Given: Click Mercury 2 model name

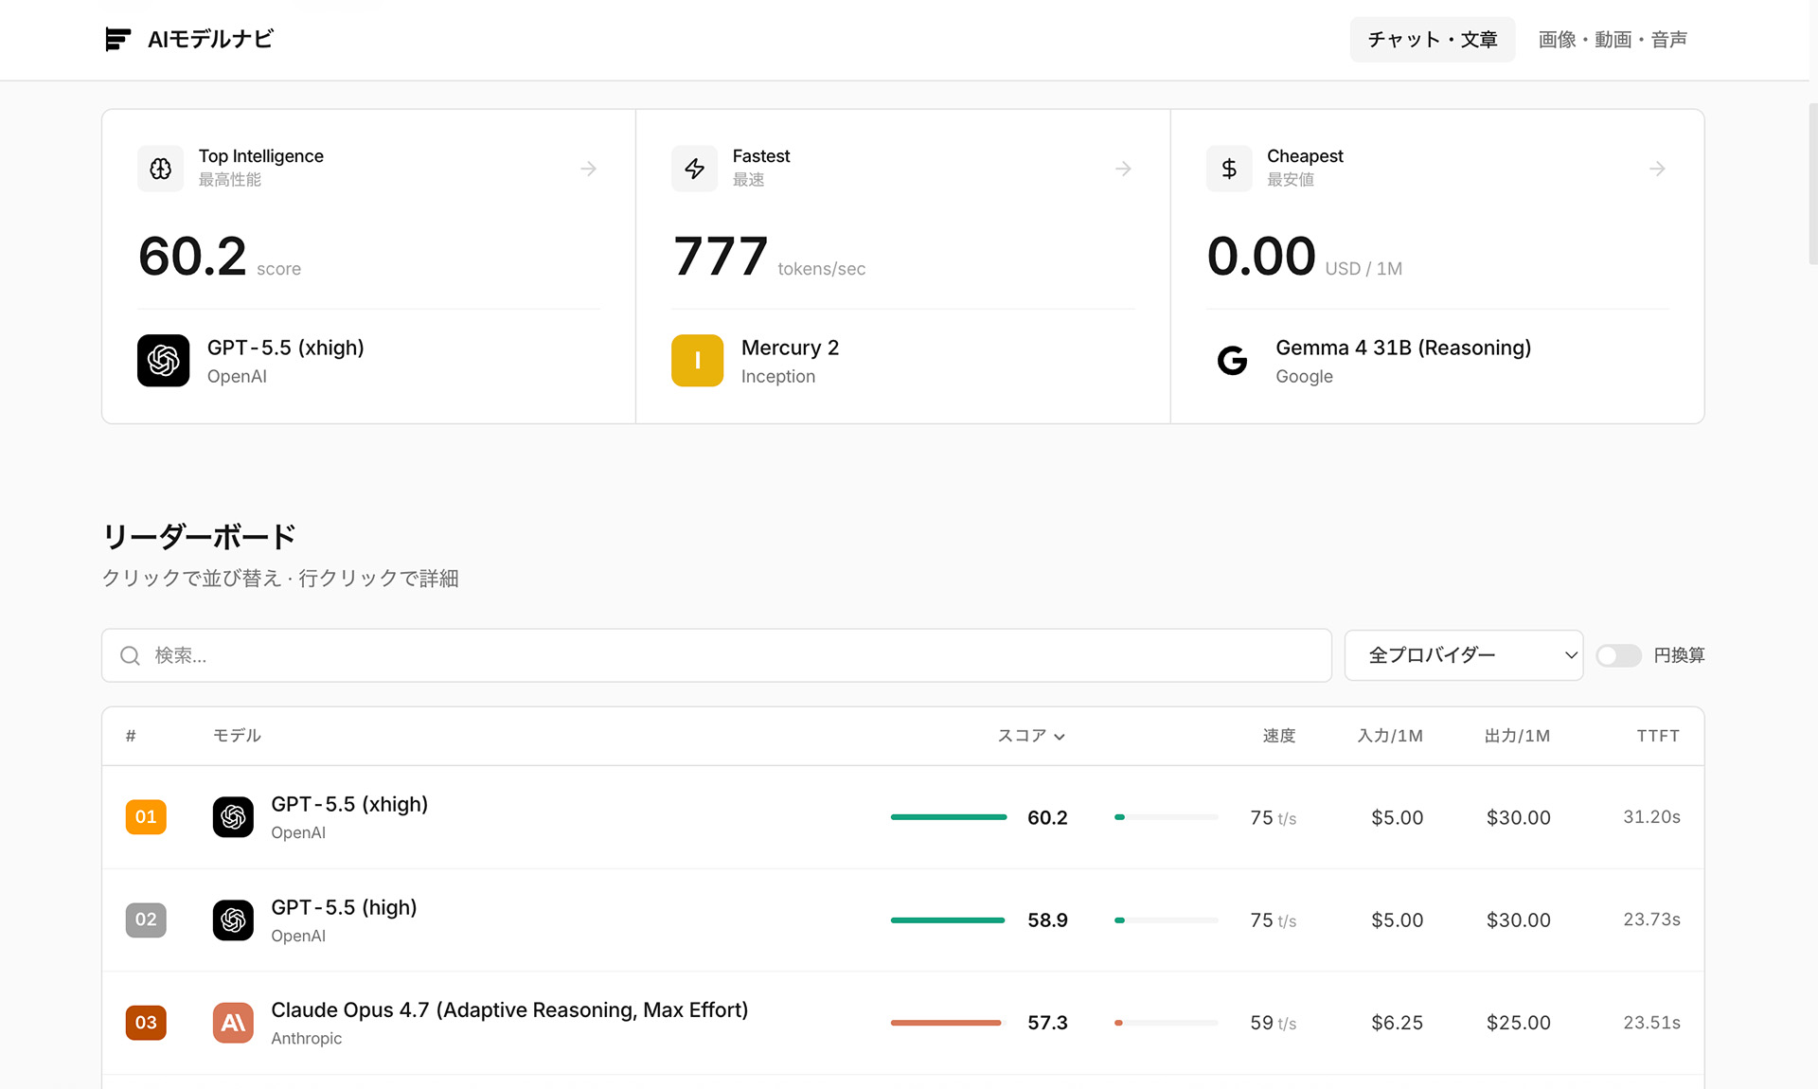Looking at the screenshot, I should (790, 348).
